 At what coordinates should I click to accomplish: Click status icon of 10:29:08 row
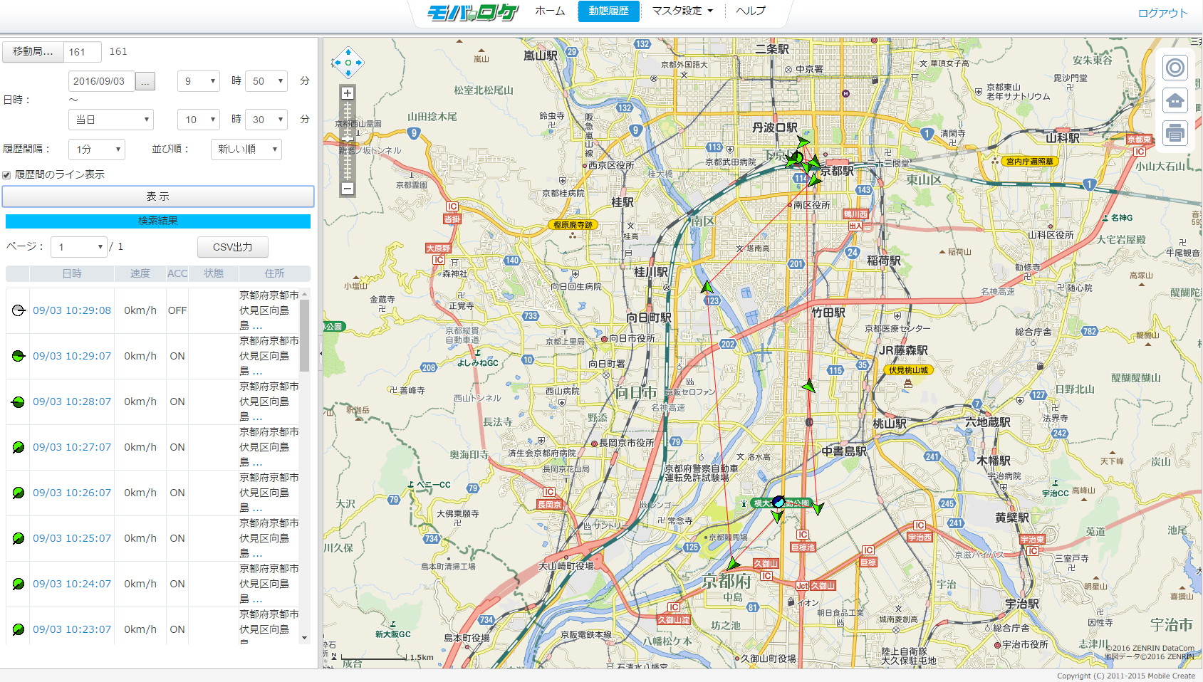pos(19,310)
